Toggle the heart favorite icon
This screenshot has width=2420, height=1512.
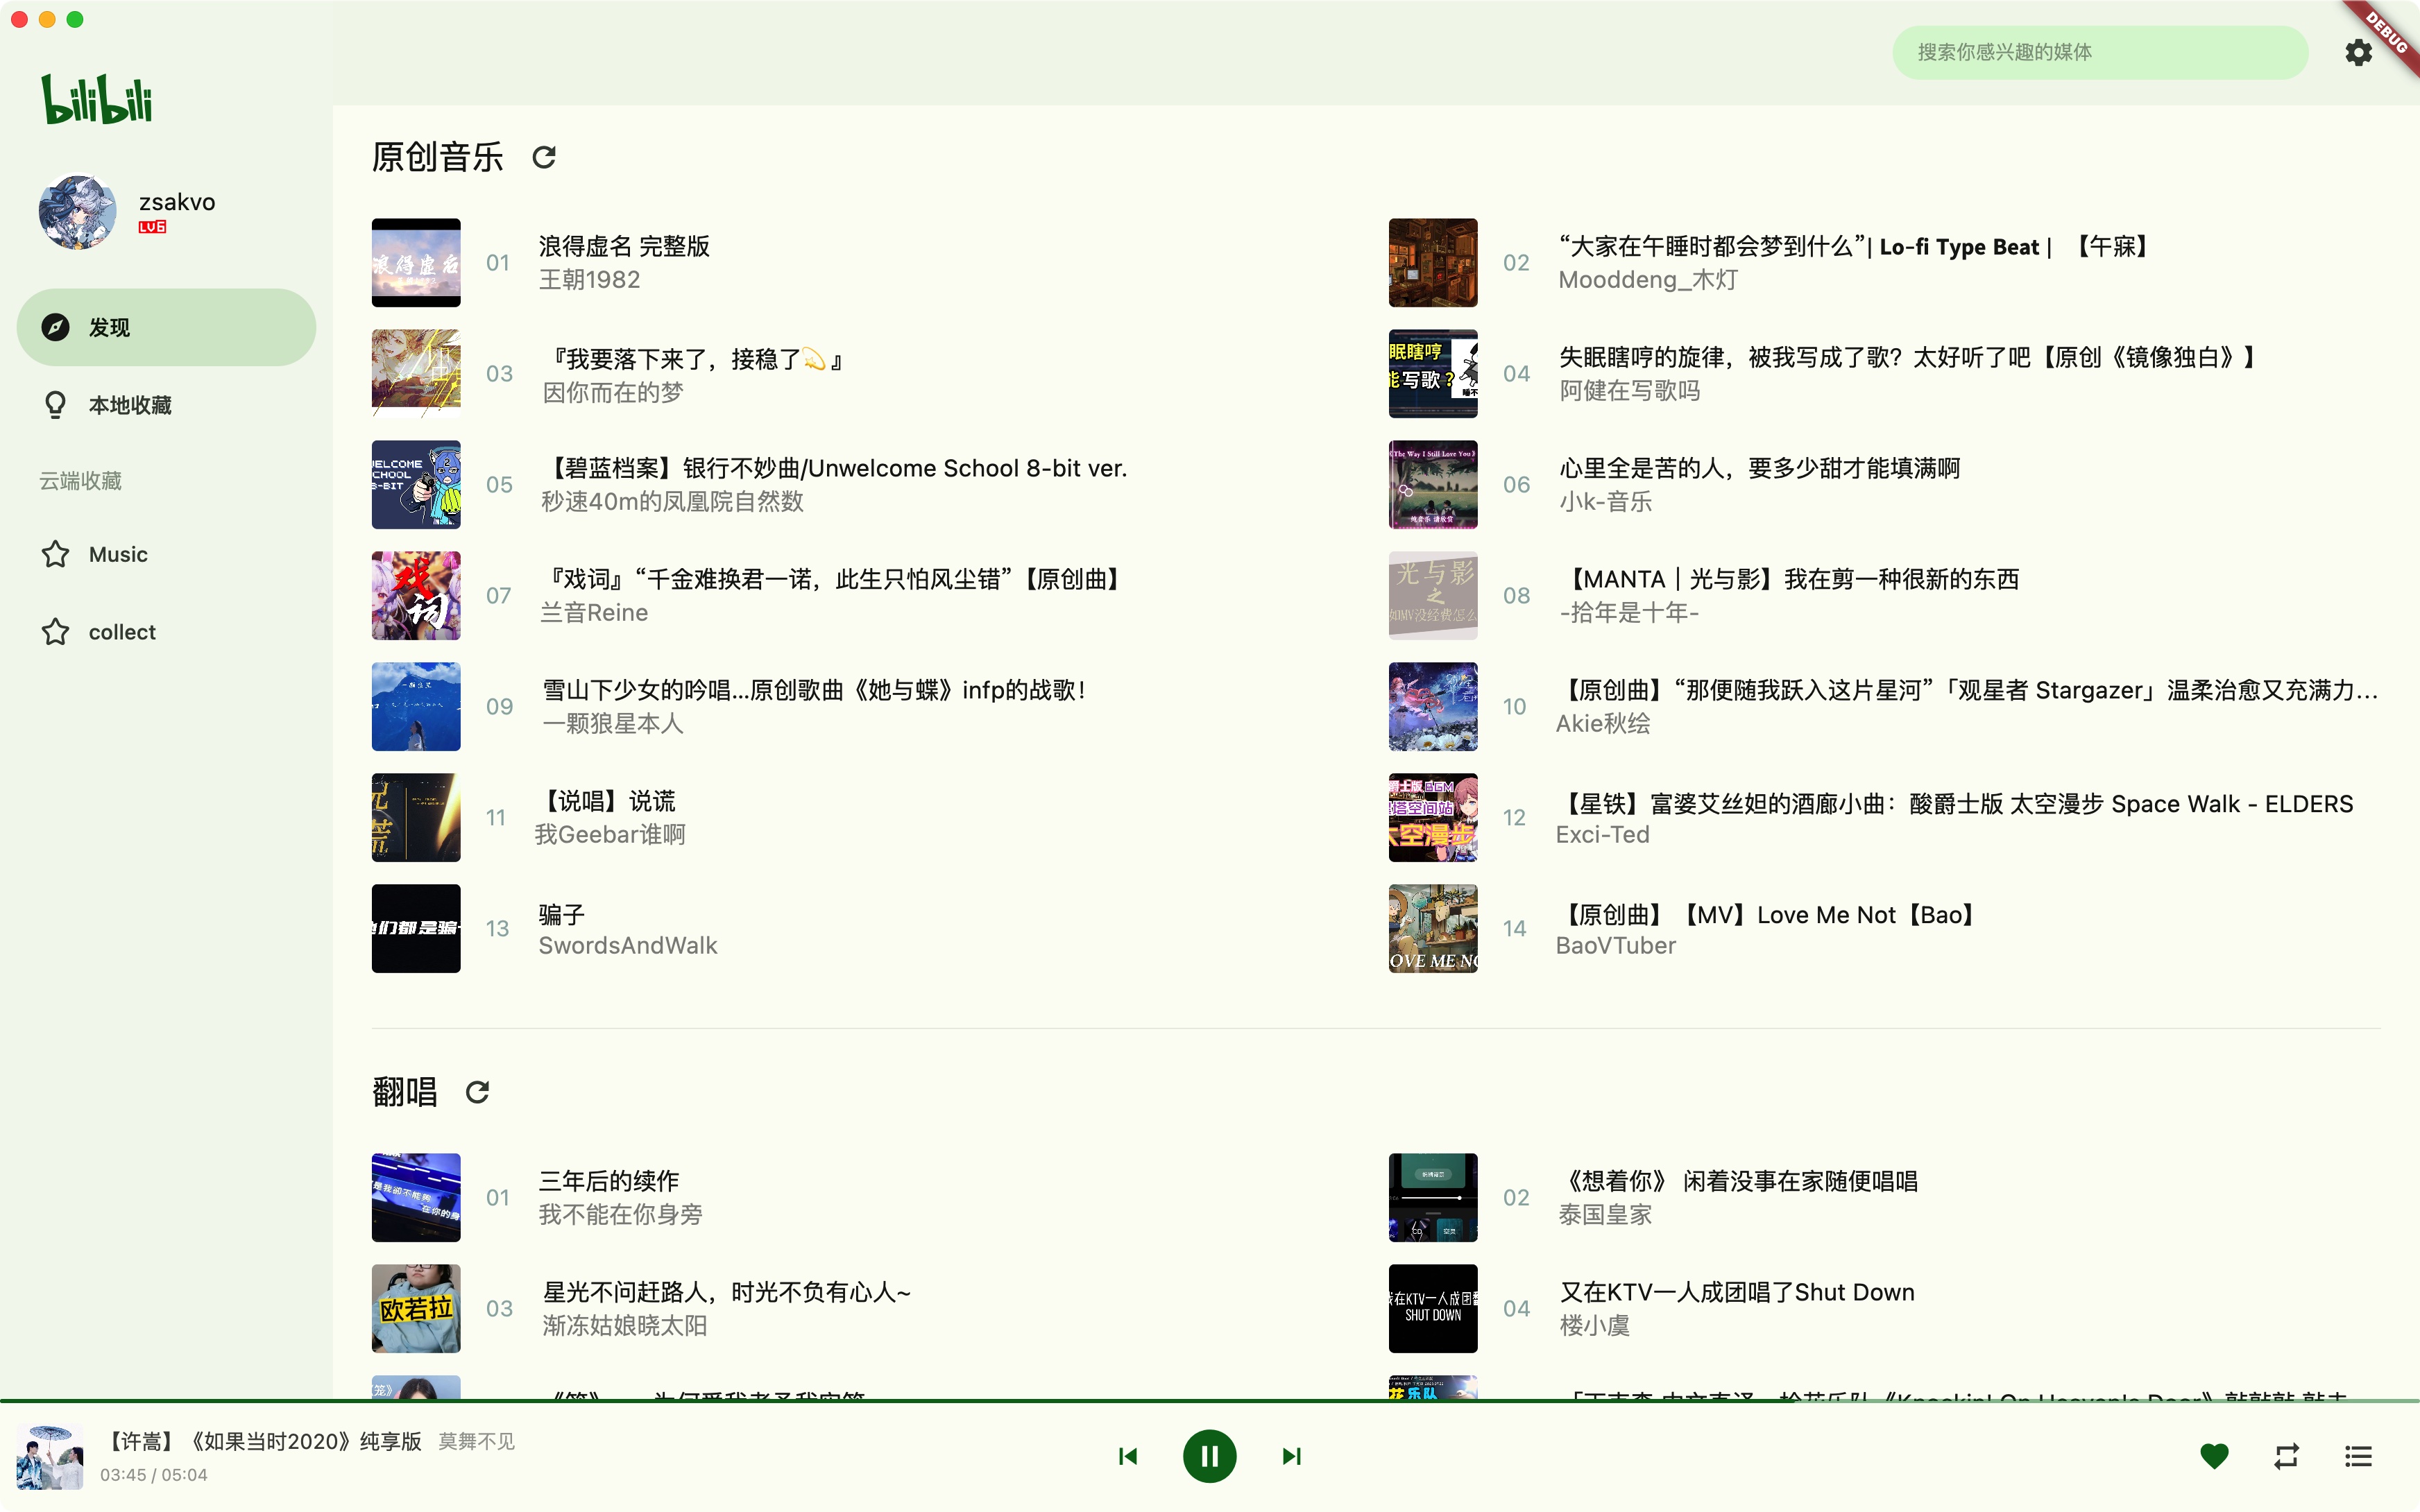point(2214,1456)
